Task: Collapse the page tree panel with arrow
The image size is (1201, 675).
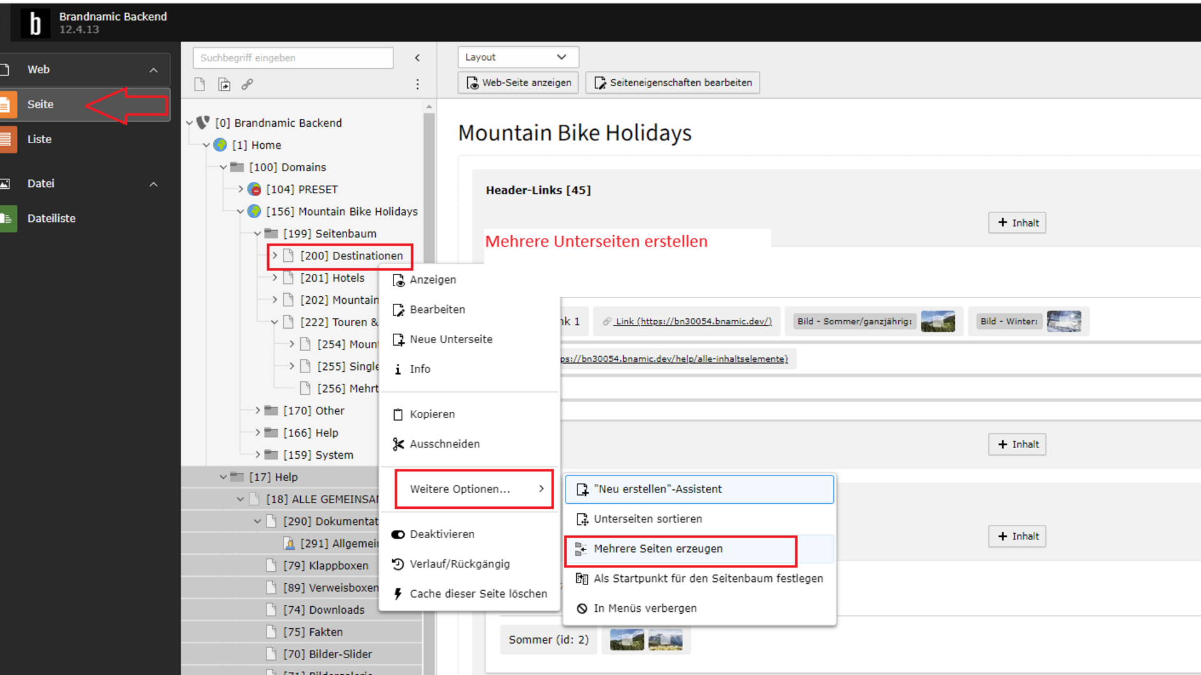Action: (x=417, y=57)
